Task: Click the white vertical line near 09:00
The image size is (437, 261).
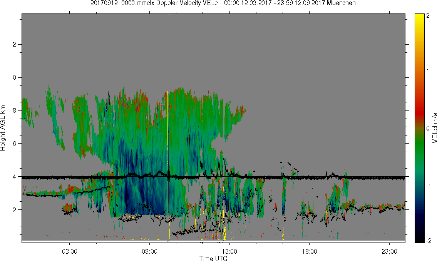Action: tap(168, 49)
